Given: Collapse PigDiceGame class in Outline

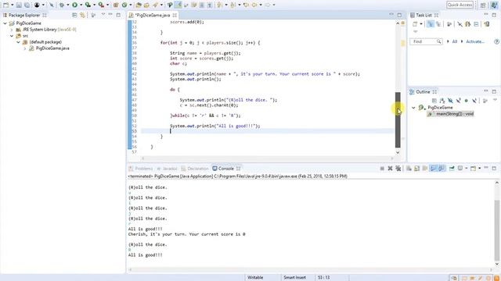Looking at the screenshot, I should [x=413, y=108].
